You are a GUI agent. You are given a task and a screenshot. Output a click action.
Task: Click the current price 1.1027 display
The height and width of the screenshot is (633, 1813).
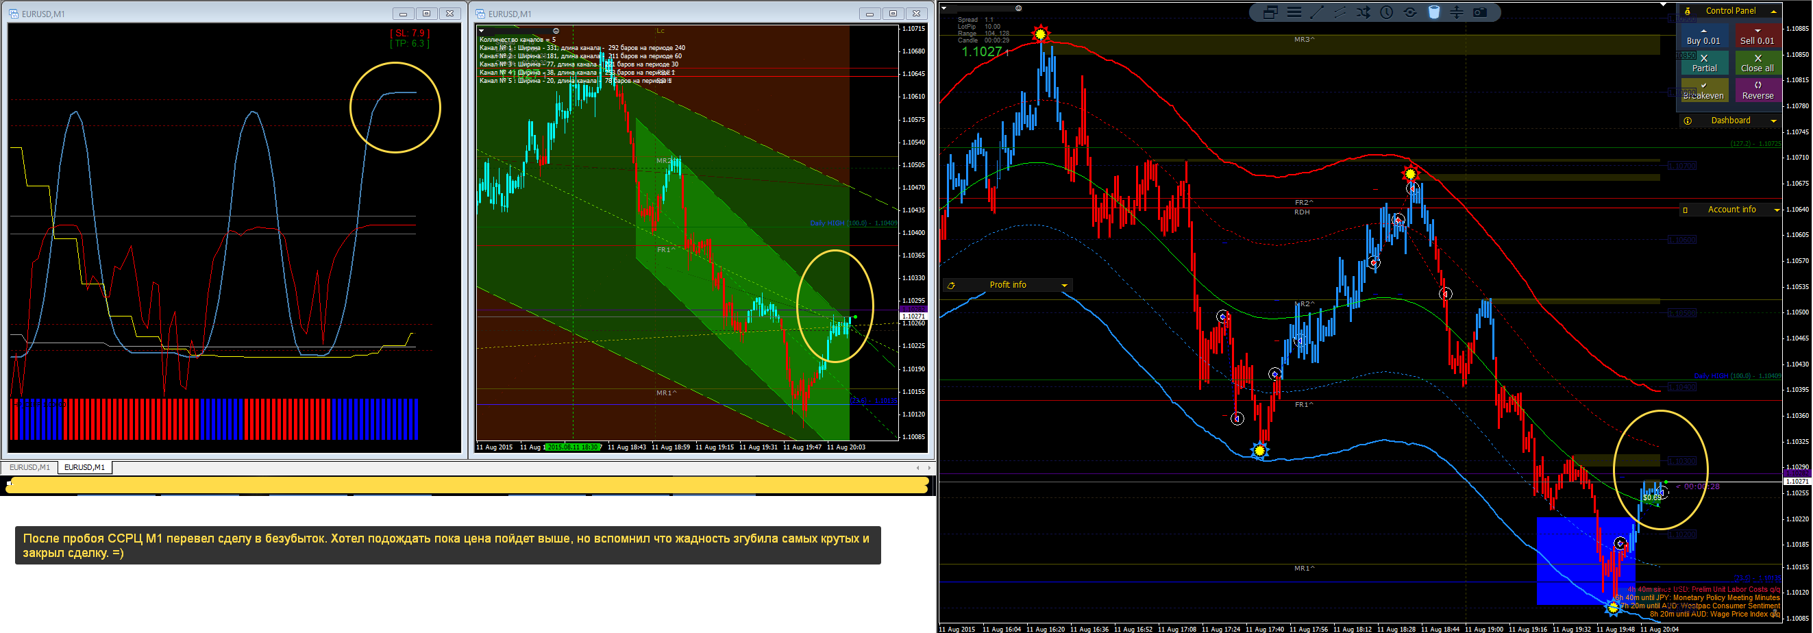click(x=985, y=51)
